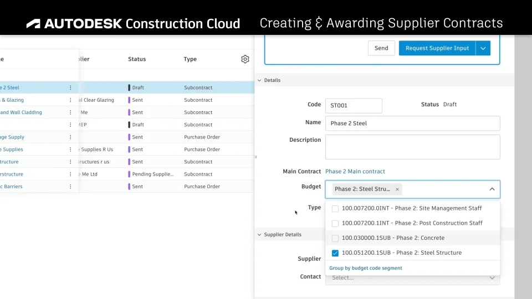The height and width of the screenshot is (299, 532).
Task: Click Request Supplier Input button
Action: [437, 48]
